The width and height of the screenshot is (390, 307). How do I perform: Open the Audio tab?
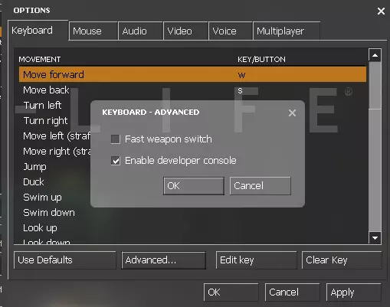140,31
